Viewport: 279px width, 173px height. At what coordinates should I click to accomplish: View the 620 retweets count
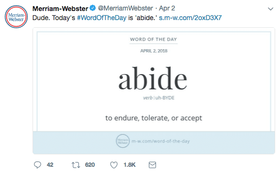click(90, 165)
